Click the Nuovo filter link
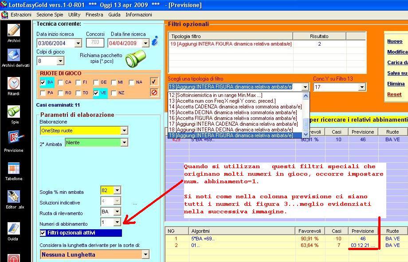408x262 pixels. [x=395, y=41]
